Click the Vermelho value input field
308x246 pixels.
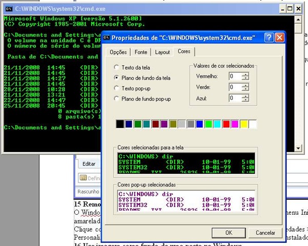pyautogui.click(x=235, y=76)
